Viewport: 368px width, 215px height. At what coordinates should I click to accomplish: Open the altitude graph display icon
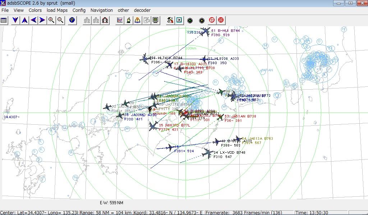click(119, 20)
